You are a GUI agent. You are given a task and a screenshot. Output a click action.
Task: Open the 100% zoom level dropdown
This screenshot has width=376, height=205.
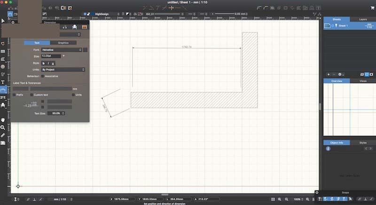pos(298,199)
